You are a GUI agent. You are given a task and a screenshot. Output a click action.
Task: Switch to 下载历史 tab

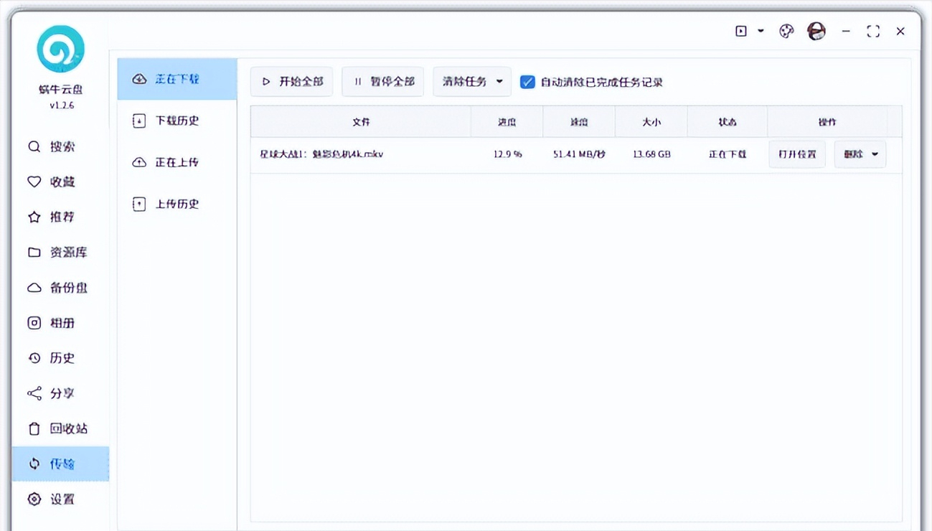176,121
